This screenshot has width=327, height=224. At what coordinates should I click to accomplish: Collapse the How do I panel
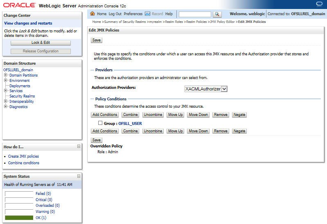(x=79, y=146)
